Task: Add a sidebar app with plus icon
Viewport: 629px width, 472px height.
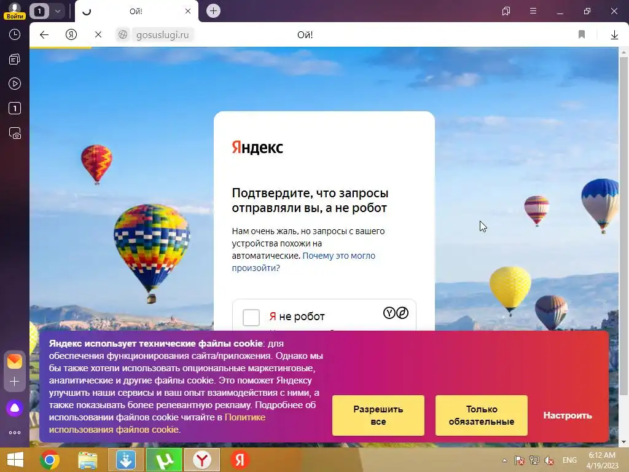Action: coord(15,381)
